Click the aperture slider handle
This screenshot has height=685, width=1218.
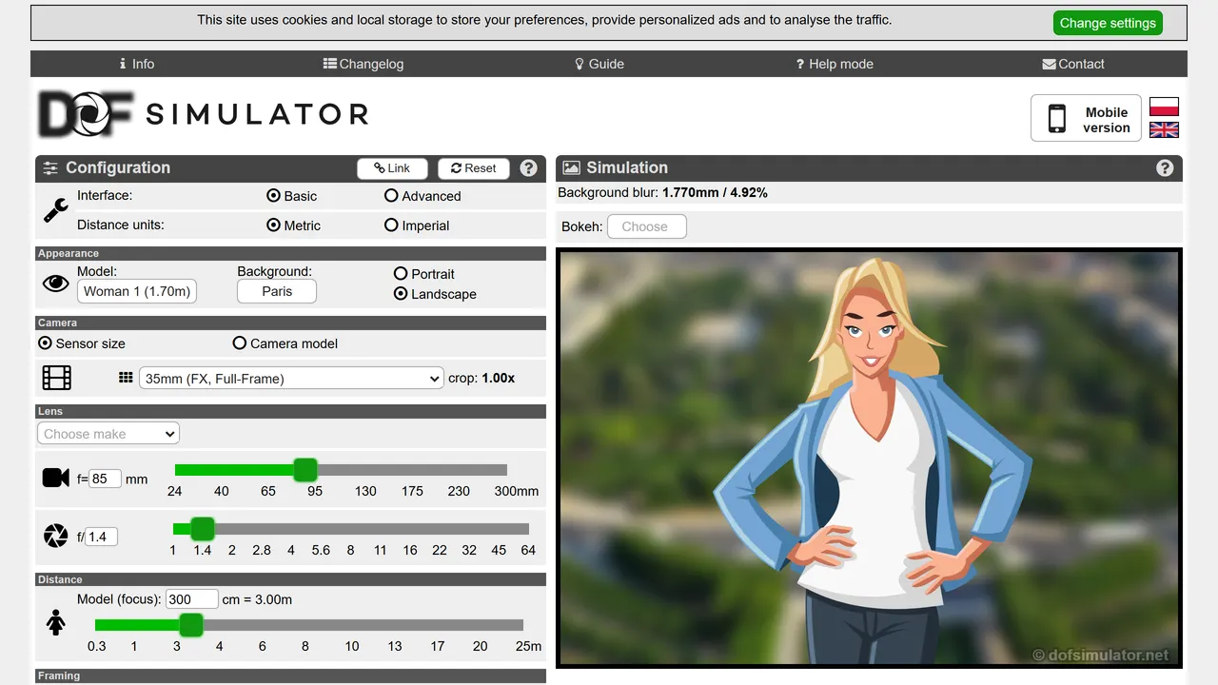point(203,529)
